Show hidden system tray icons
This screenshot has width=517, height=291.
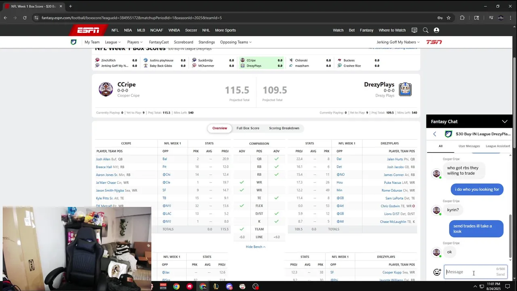click(x=475, y=287)
